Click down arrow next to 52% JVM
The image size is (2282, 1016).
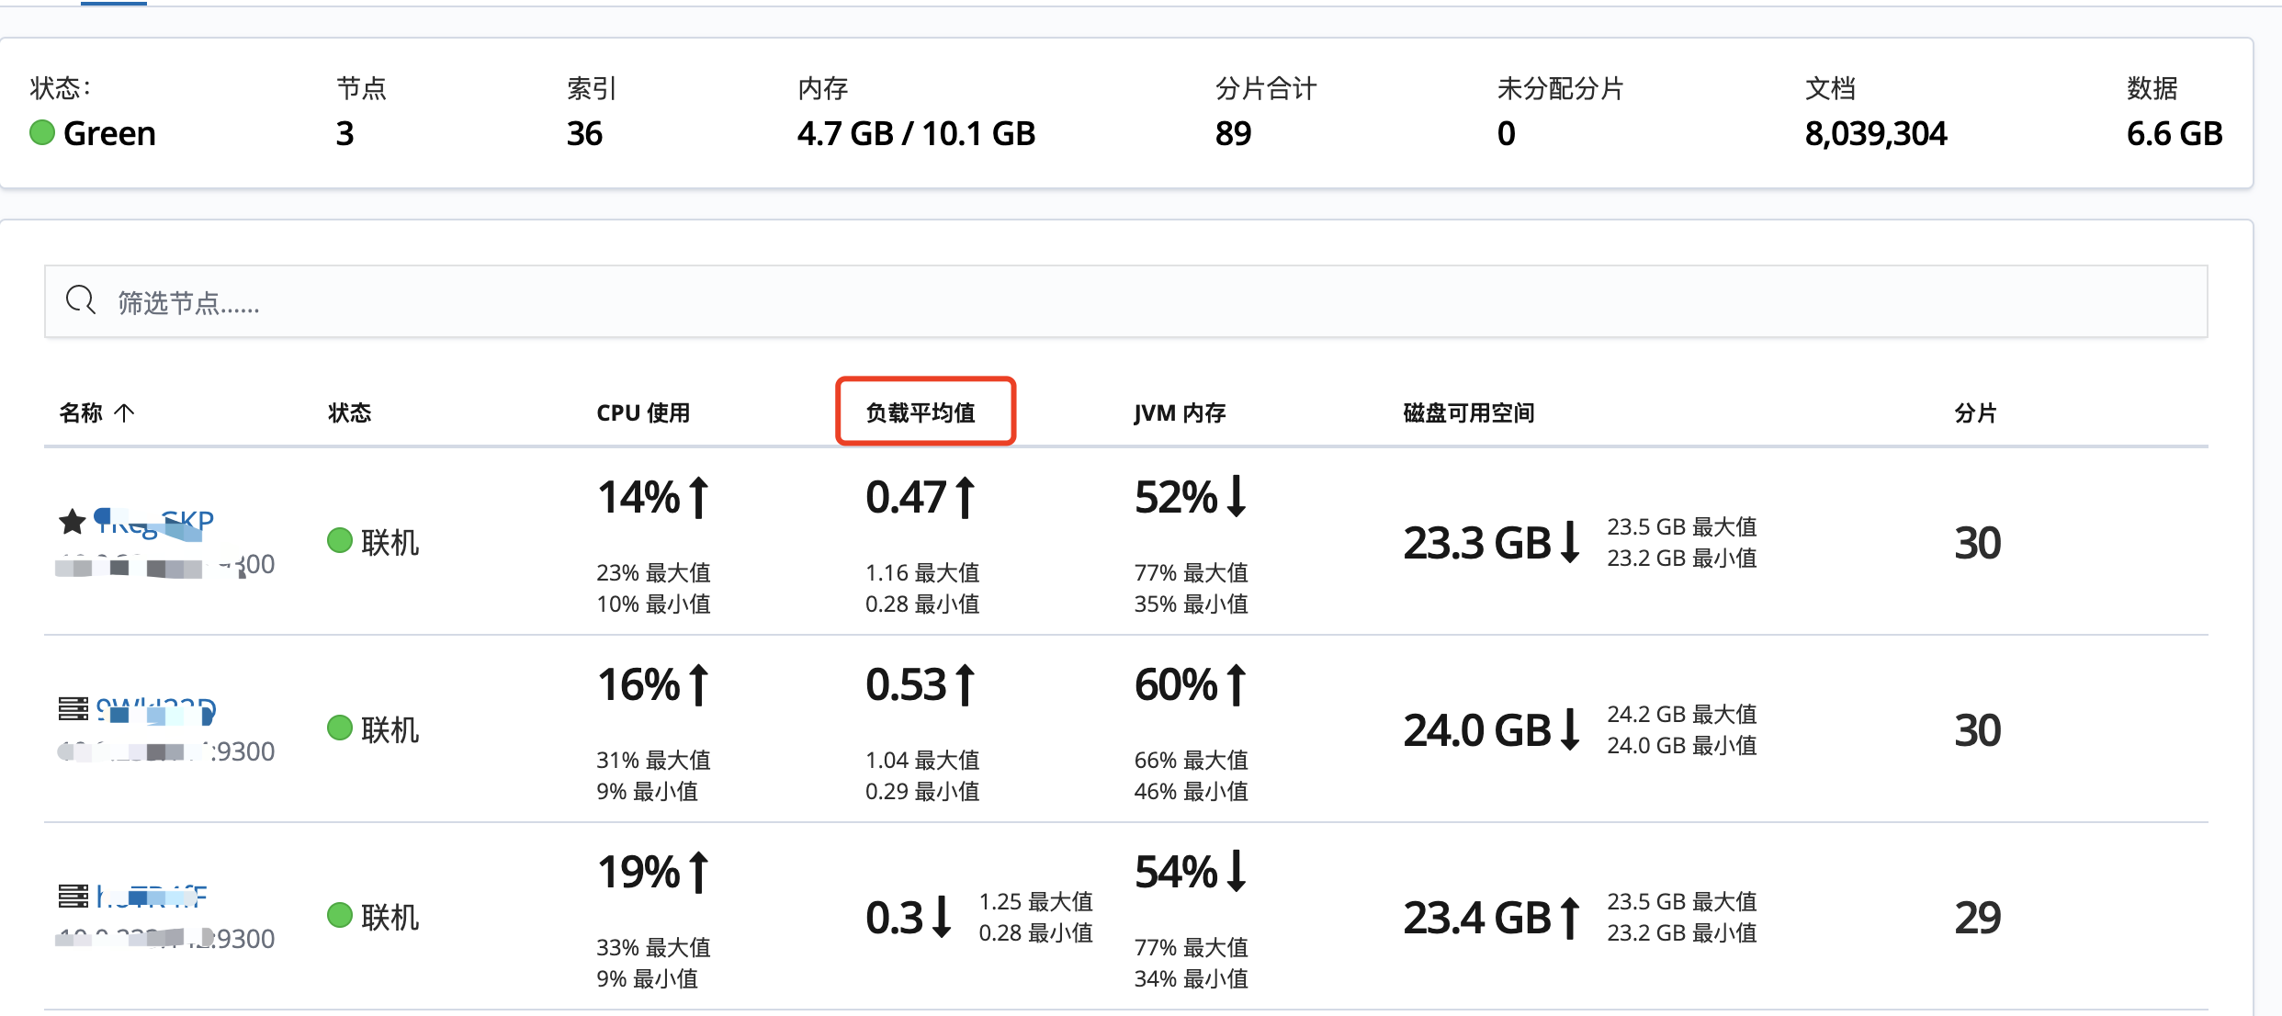coord(1237,497)
